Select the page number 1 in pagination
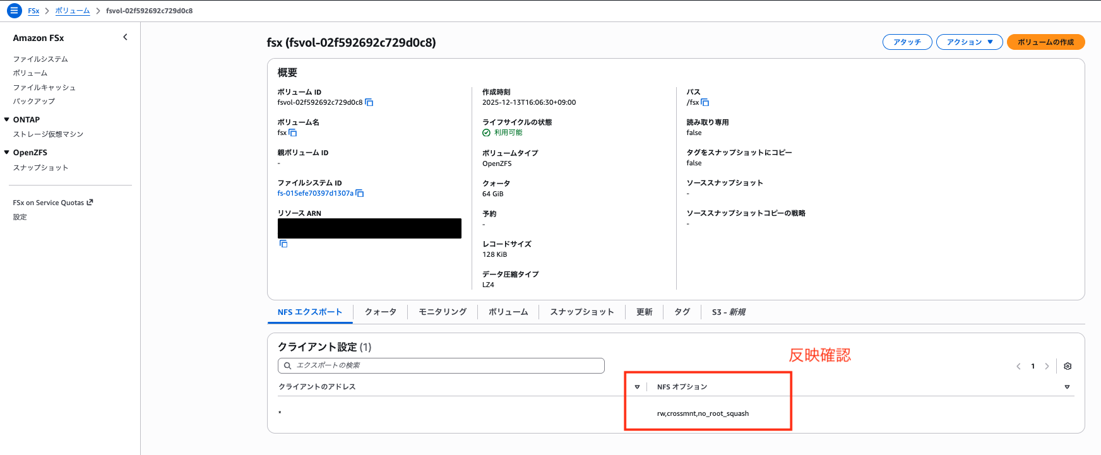Viewport: 1101px width, 455px height. coord(1033,366)
